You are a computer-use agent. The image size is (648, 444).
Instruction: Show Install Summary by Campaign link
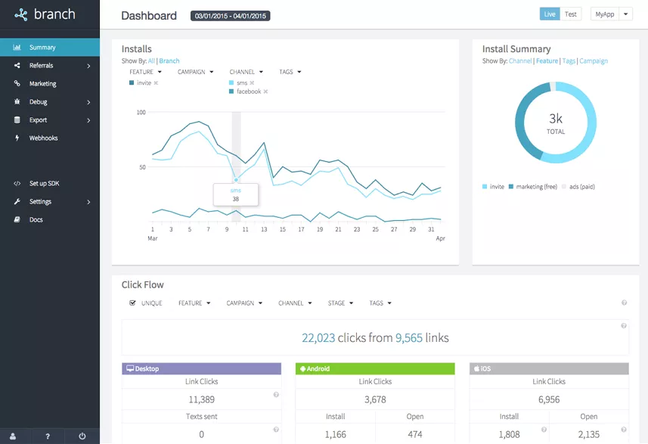pyautogui.click(x=594, y=61)
